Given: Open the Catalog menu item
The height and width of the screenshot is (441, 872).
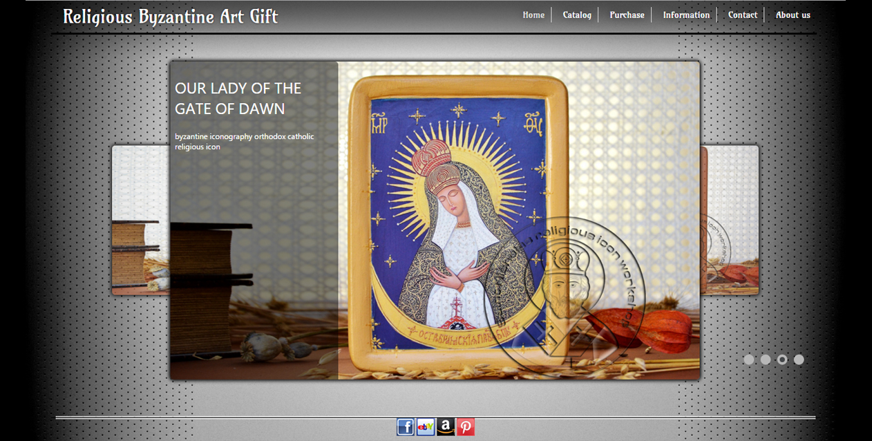Looking at the screenshot, I should click(577, 15).
